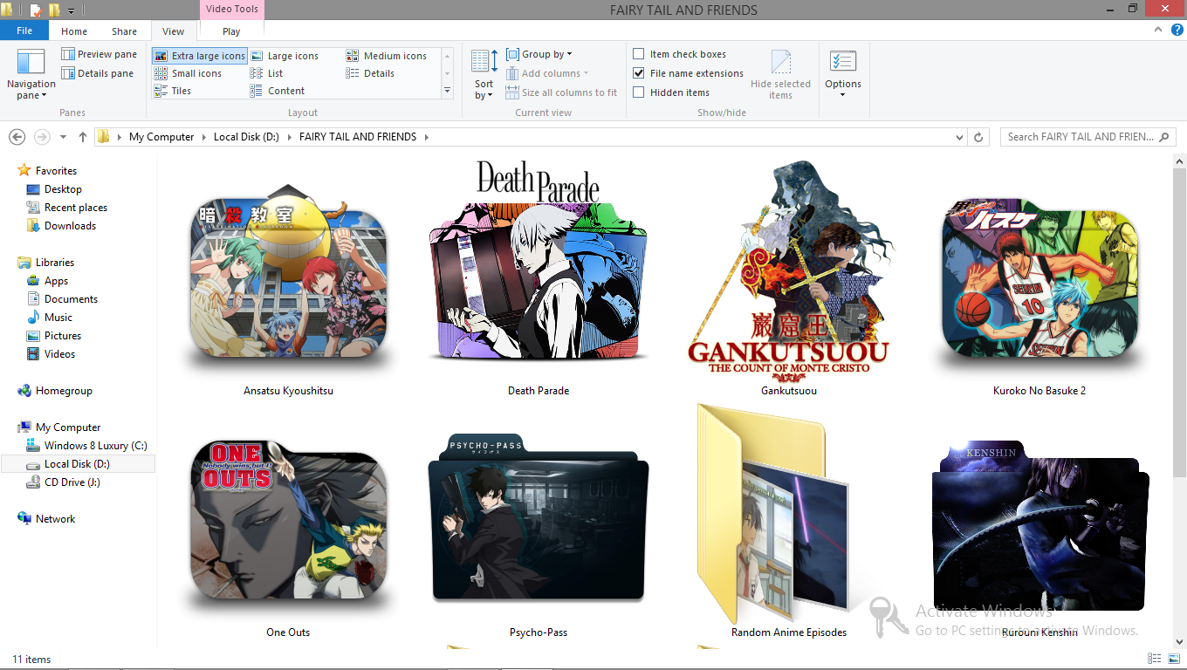Viewport: 1187px width, 670px height.
Task: Select Extra large icons layout
Action: [x=200, y=56]
